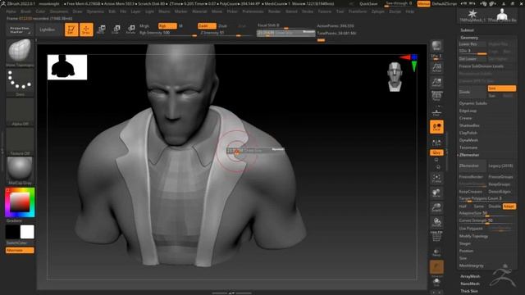Collapse the ZRemesher section
This screenshot has height=295, width=525.
point(469,155)
